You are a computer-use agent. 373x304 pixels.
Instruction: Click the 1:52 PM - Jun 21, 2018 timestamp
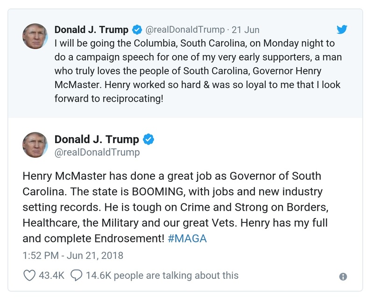(73, 256)
